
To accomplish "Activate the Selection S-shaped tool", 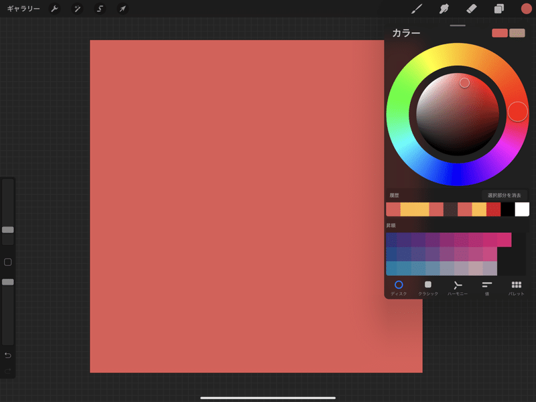I will pos(100,9).
